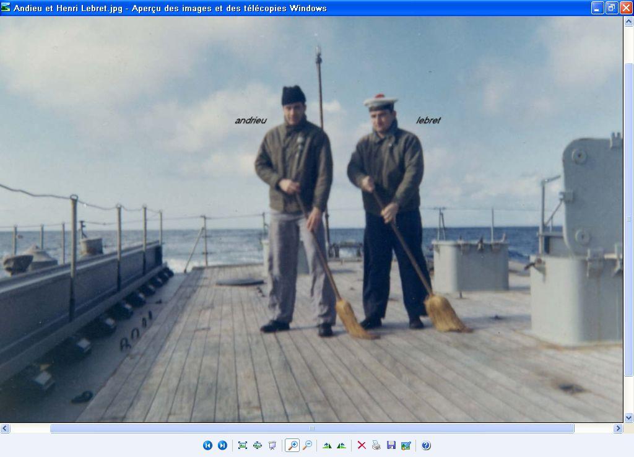The image size is (634, 457).
Task: Save a copy using the floppy disk icon
Action: [391, 445]
